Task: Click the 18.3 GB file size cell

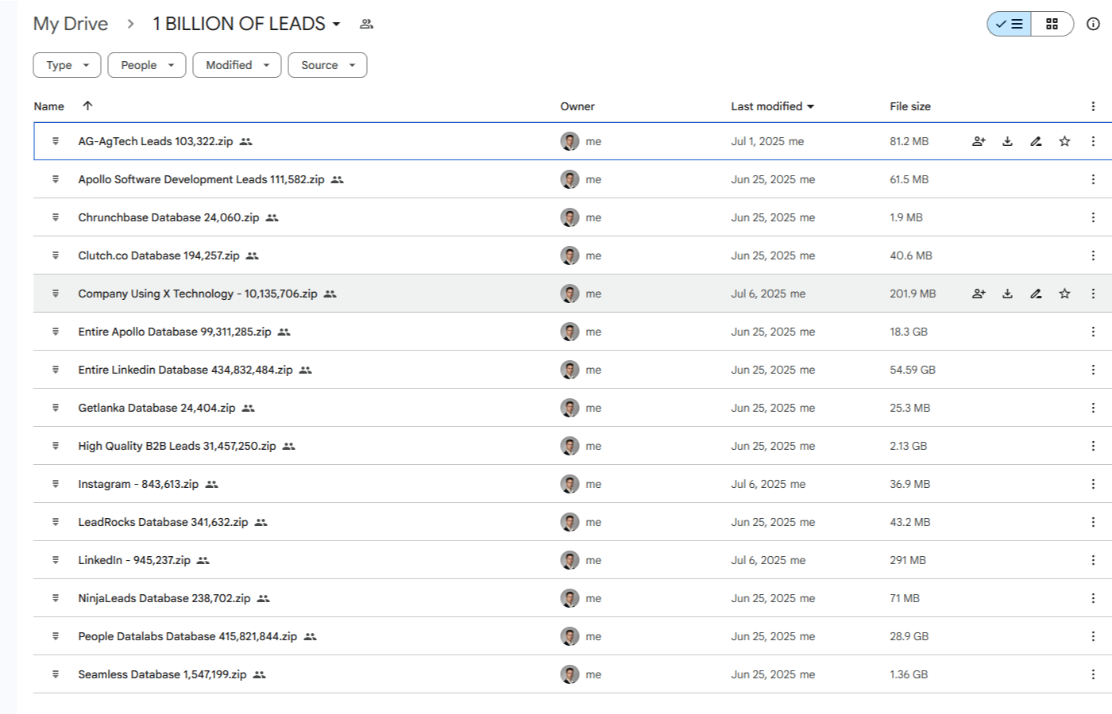Action: pos(909,332)
